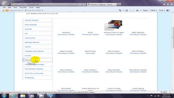This screenshot has width=174, height=98.
Task: Click the volume speaker tray icon
Action: pos(159,96)
